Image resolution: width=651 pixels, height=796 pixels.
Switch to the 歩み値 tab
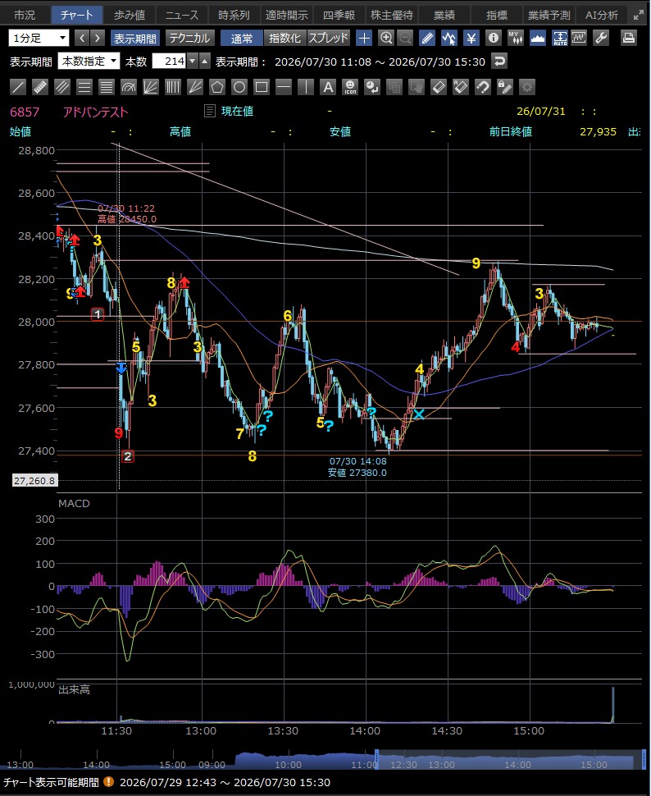130,16
